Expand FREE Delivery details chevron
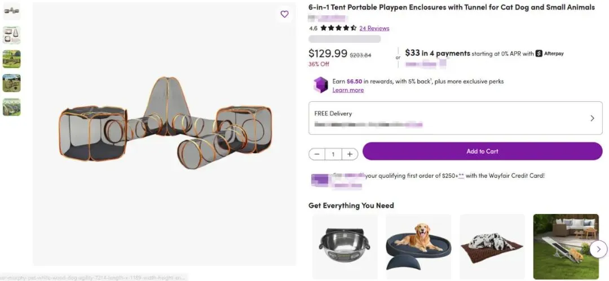Viewport: 609px width, 281px height. pos(592,118)
